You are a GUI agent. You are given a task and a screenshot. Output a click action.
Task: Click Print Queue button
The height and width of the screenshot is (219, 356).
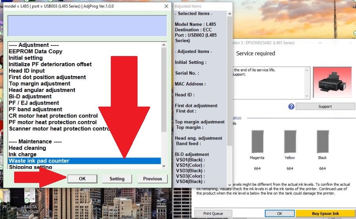tap(213, 214)
